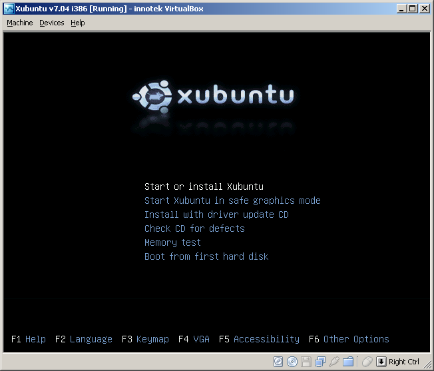
Task: Click the shared folders status icon
Action: tap(348, 362)
